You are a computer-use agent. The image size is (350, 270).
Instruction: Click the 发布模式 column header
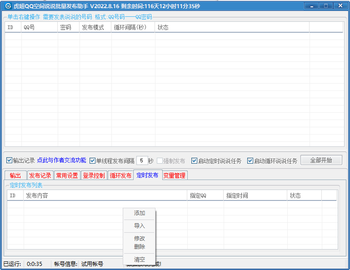pyautogui.click(x=95, y=27)
